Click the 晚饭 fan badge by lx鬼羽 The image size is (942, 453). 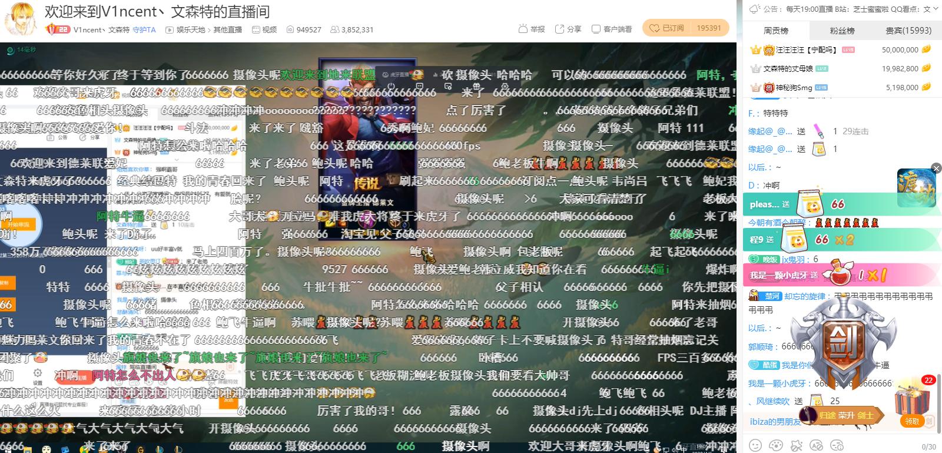(x=764, y=259)
